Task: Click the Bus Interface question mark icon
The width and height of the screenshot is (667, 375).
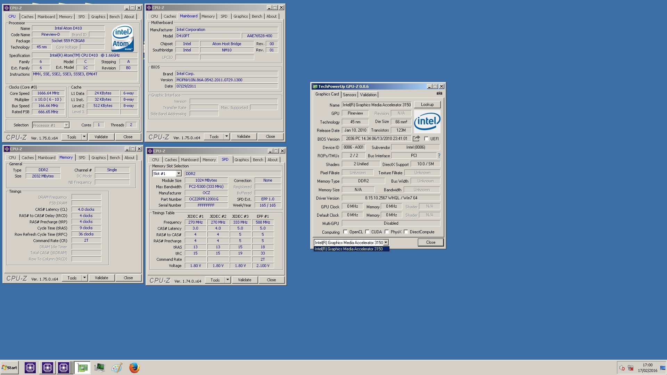Action: tap(439, 156)
